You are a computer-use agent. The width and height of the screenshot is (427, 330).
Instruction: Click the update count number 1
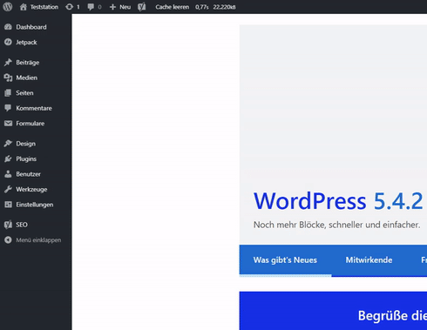tap(78, 7)
